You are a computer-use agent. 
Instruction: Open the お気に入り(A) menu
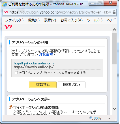[x=72, y=20]
